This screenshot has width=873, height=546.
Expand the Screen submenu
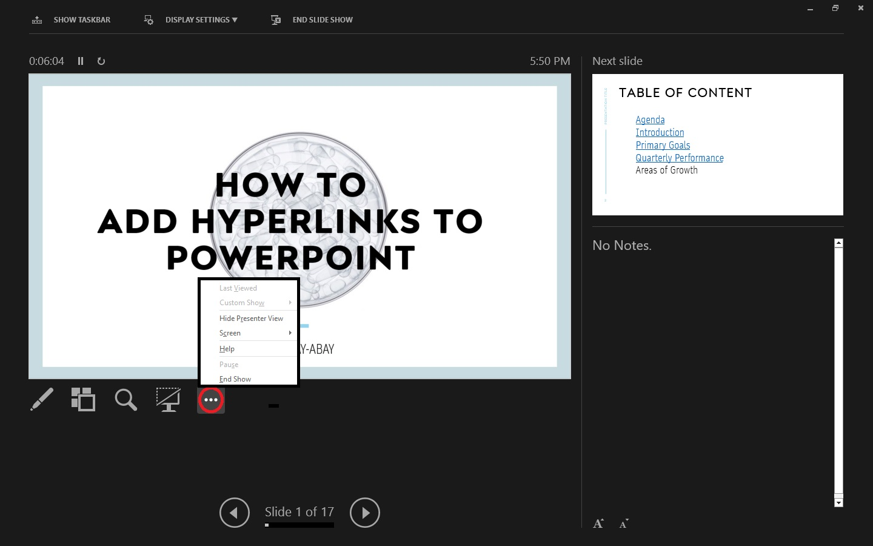[249, 333]
